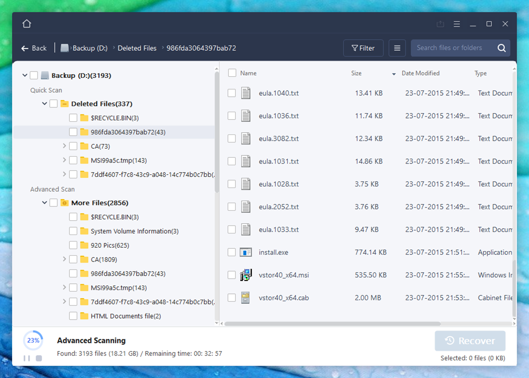Image resolution: width=529 pixels, height=378 pixels.
Task: Click the Search files or folders field
Action: point(452,48)
